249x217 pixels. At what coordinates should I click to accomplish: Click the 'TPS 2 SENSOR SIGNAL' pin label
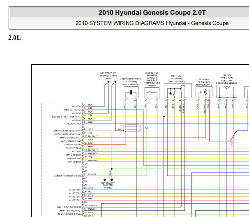click(69, 214)
